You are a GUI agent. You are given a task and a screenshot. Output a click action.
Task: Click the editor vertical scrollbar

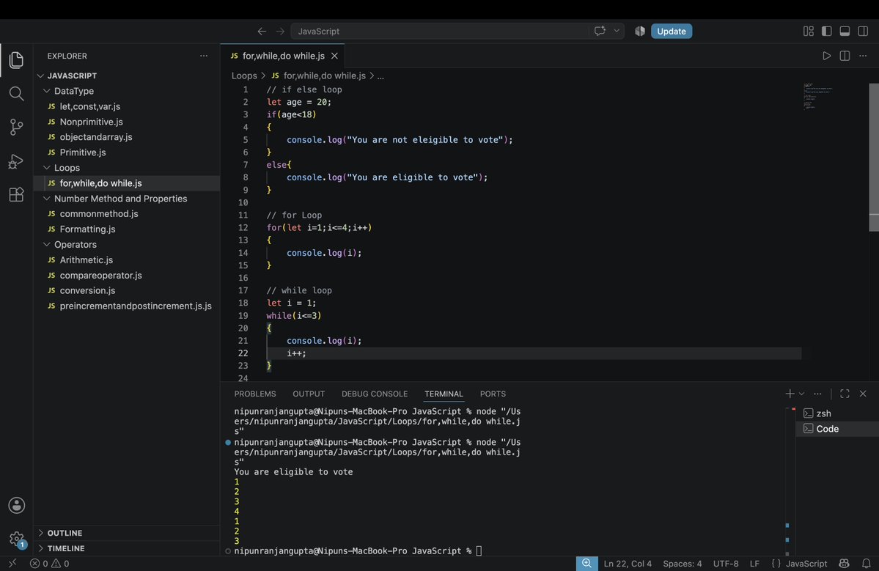pyautogui.click(x=874, y=157)
